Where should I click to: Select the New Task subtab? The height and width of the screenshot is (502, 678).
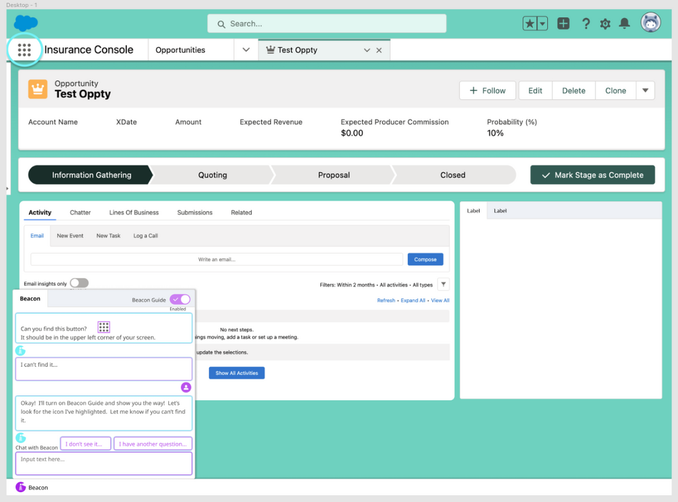108,236
